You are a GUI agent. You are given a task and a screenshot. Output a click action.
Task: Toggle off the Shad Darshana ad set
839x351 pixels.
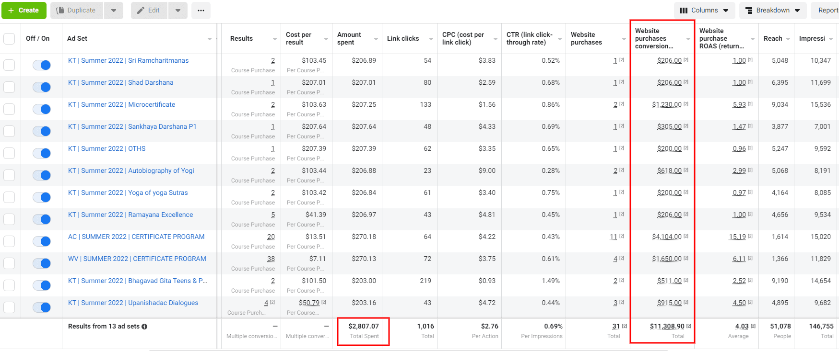pos(42,87)
